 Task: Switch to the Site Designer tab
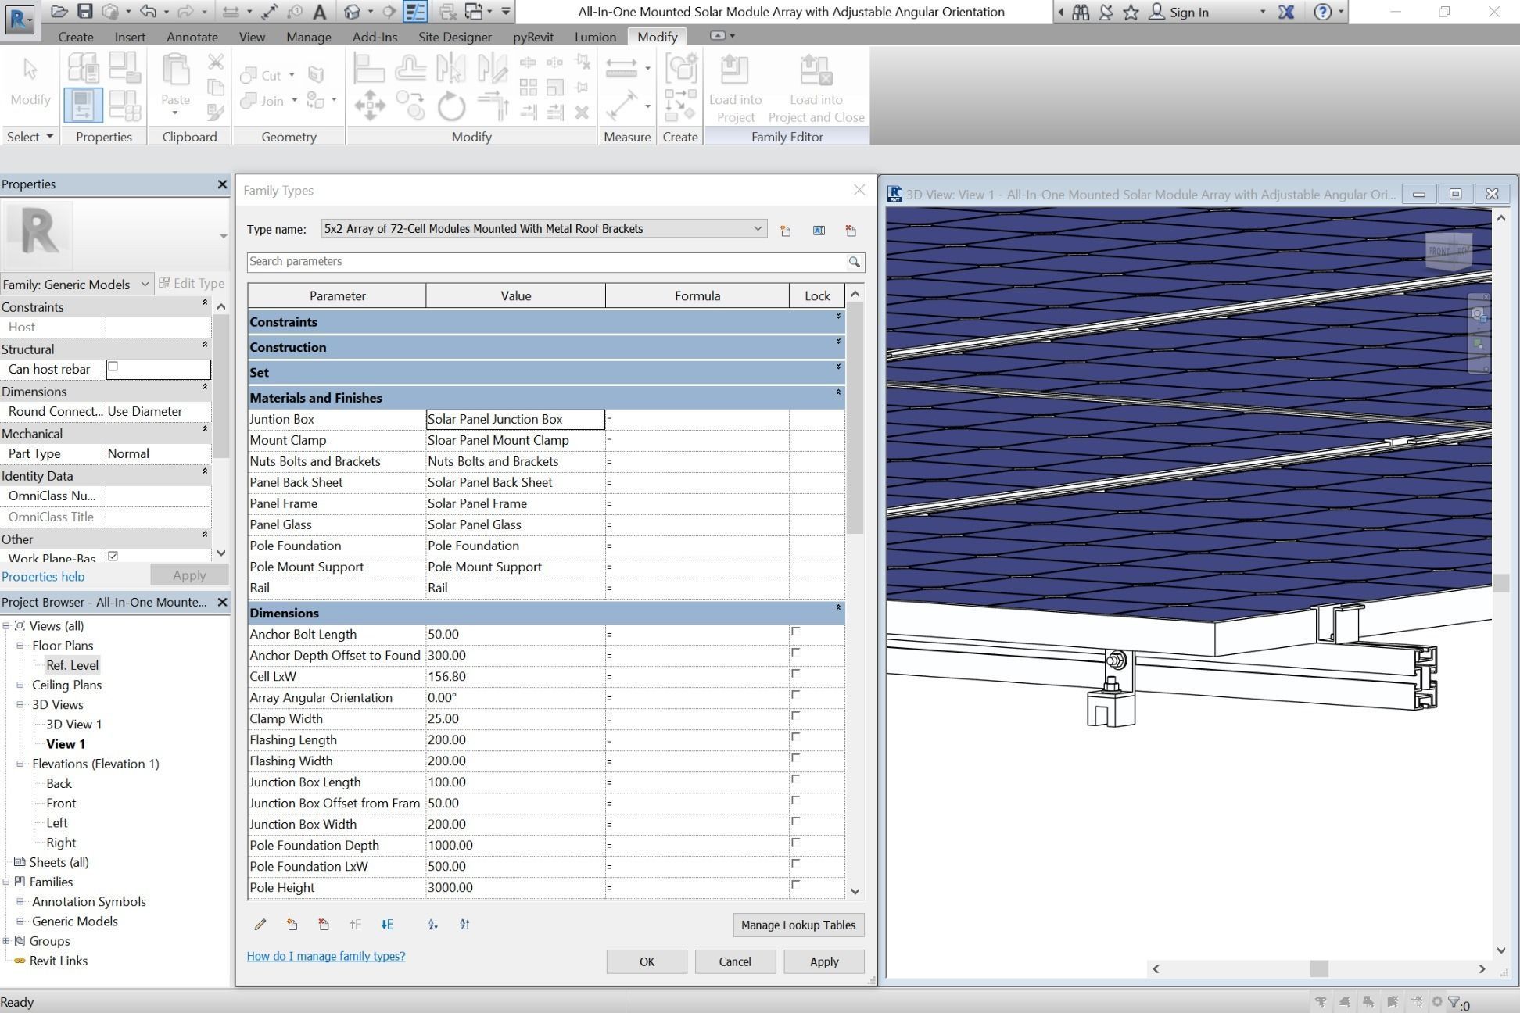[454, 37]
